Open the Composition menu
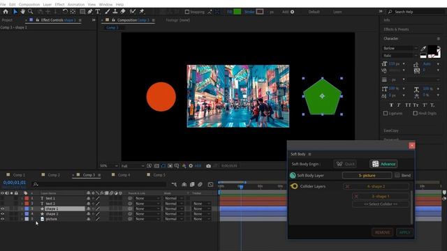 tap(29, 5)
